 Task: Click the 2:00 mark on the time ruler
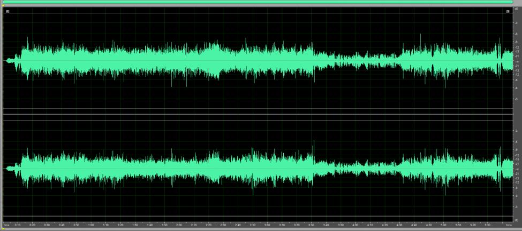point(179,225)
